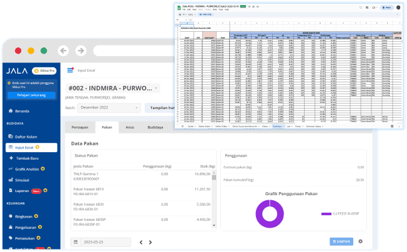Expand the #002 - INDMIRA farm dropdown
Viewport: 407px width, 252px height.
(x=156, y=89)
